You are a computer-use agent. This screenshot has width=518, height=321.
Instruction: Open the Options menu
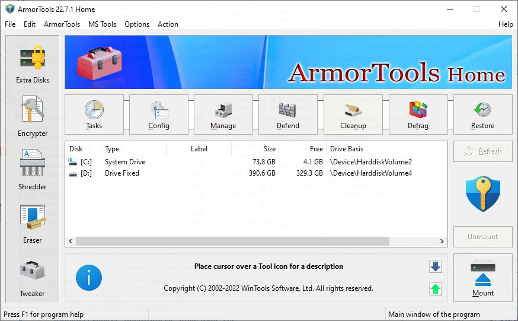pyautogui.click(x=137, y=24)
